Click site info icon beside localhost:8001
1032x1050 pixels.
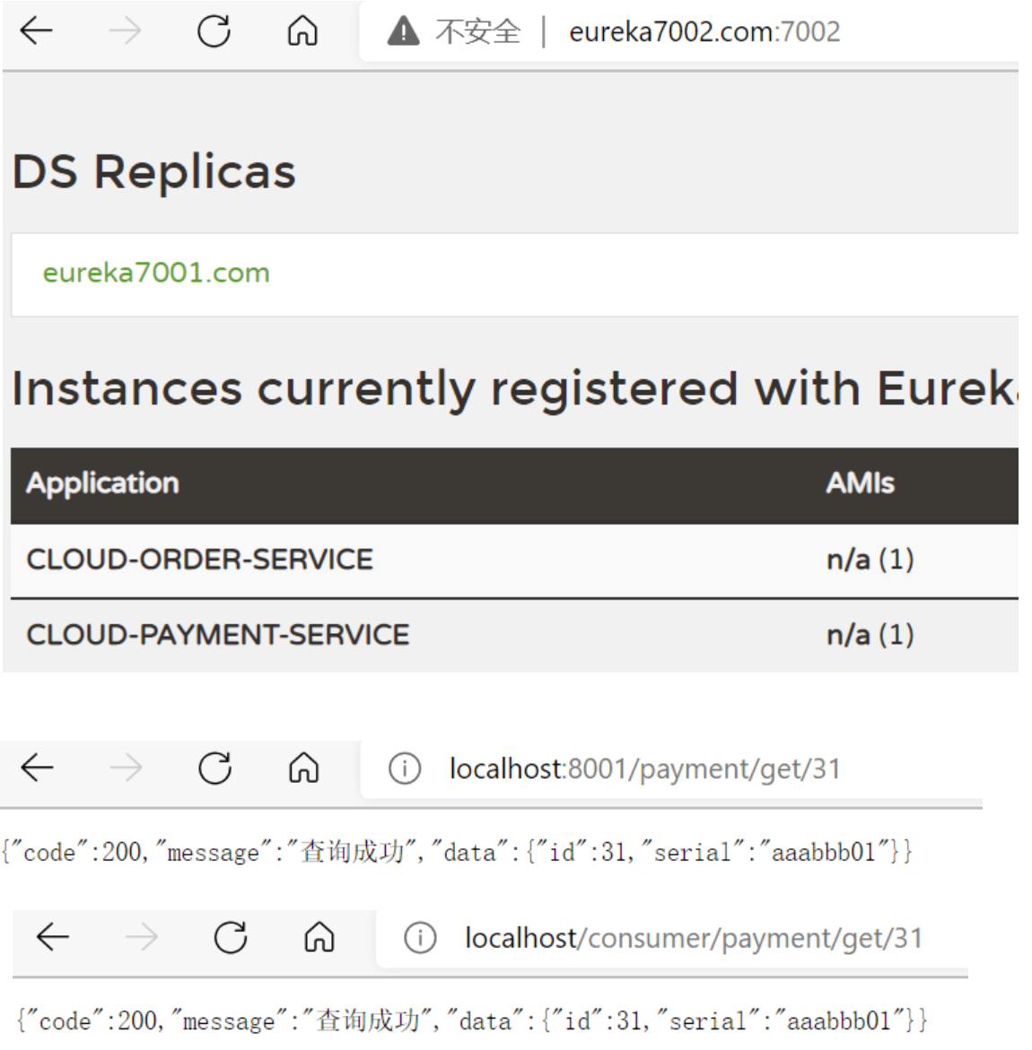405,768
